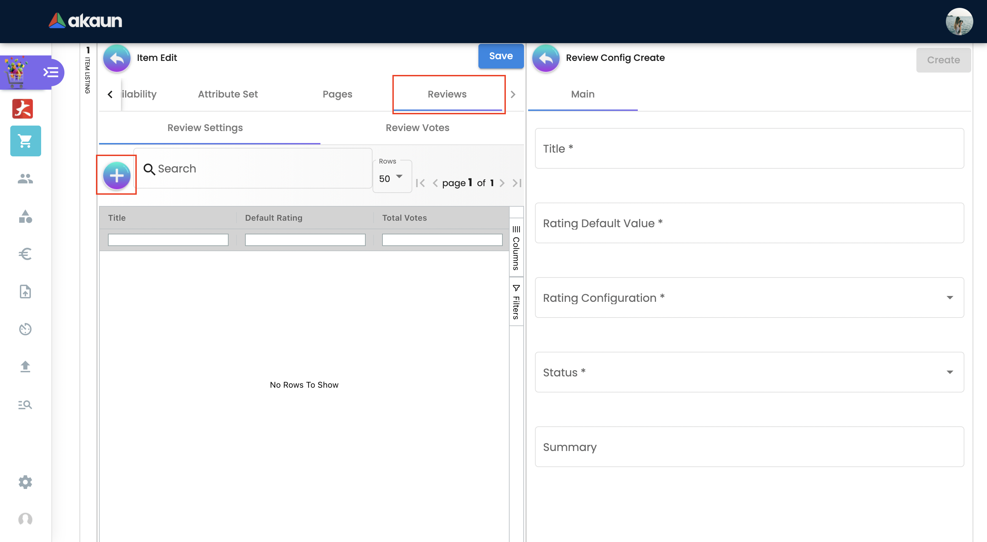Click the settings gear in sidebar
The height and width of the screenshot is (542, 987).
tap(25, 482)
